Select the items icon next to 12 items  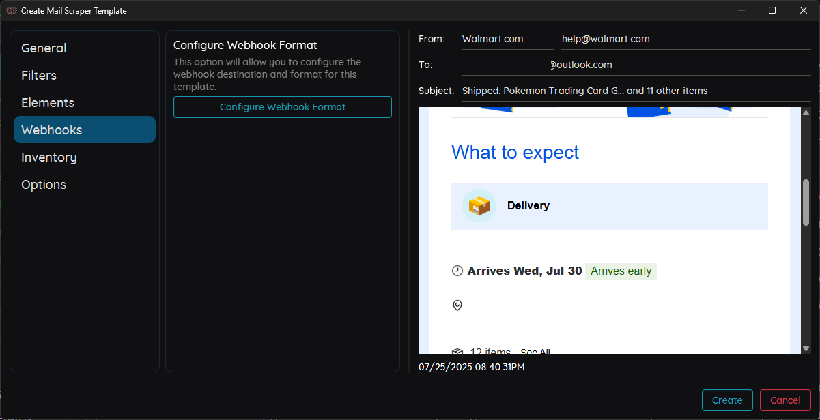pos(457,350)
